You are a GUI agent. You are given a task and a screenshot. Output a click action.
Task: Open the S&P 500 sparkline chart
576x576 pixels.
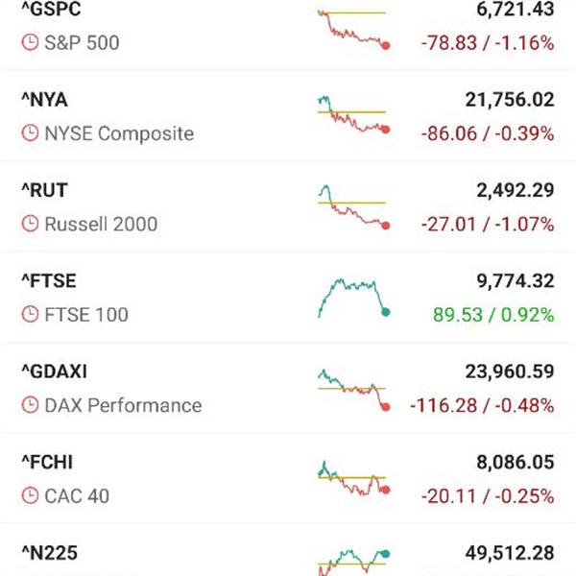[352, 29]
